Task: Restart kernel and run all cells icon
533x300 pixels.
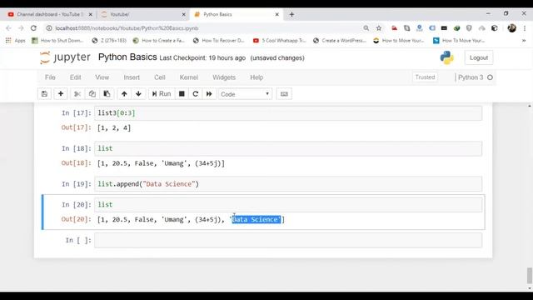Action: 209,94
